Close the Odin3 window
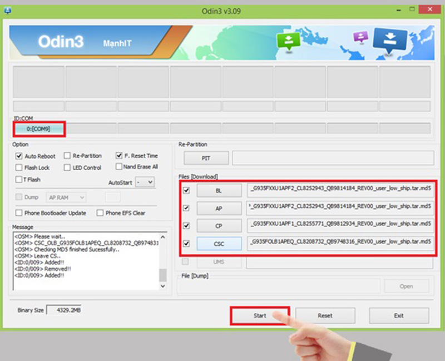This screenshot has width=445, height=361. [429, 9]
